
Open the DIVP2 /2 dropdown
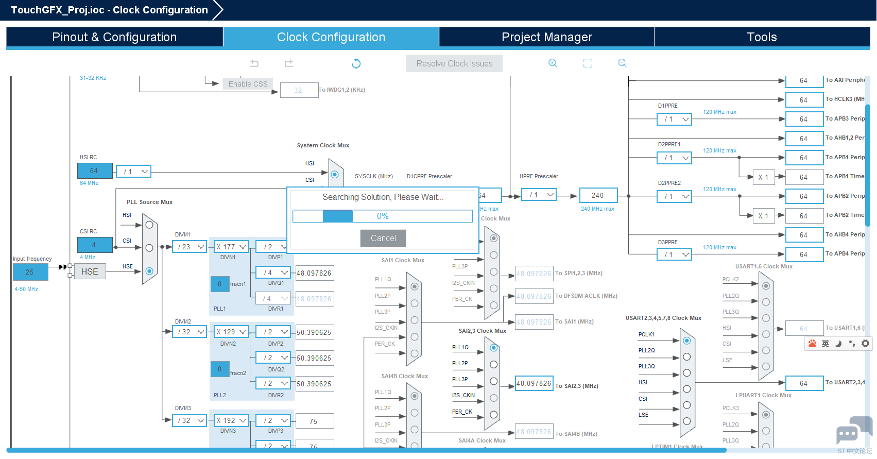[273, 332]
